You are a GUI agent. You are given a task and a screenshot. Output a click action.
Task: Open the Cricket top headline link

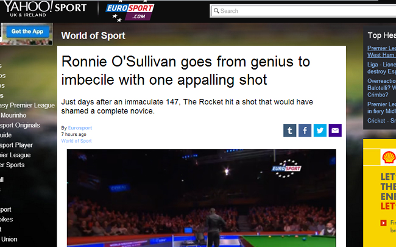tap(381, 121)
